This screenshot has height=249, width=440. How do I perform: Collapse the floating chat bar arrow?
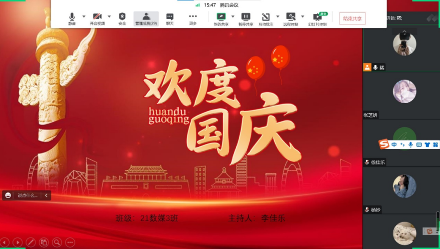click(x=46, y=195)
